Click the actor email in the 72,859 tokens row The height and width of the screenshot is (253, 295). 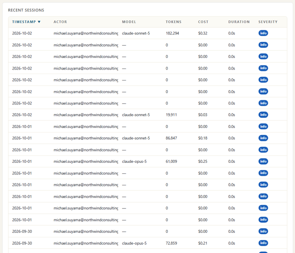pos(86,243)
